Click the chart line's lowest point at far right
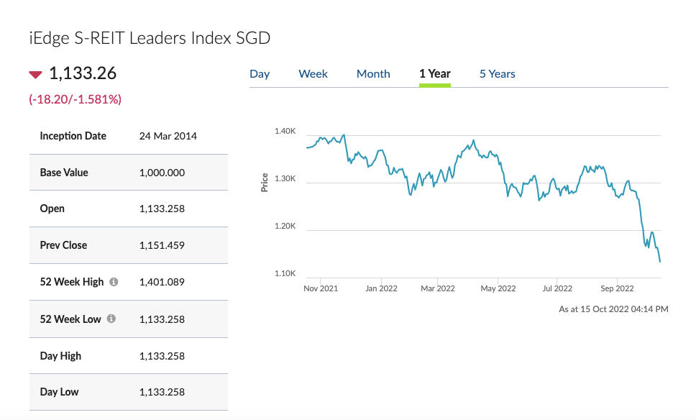Viewport: 696px width, 420px height. 660,261
